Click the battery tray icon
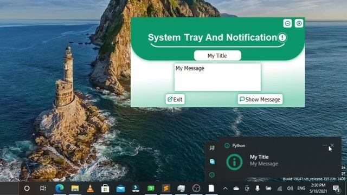 [x=268, y=188]
